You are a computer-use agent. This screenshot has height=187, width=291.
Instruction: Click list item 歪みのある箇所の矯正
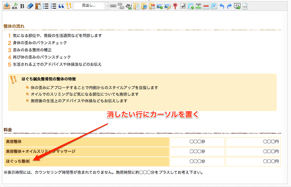32,50
